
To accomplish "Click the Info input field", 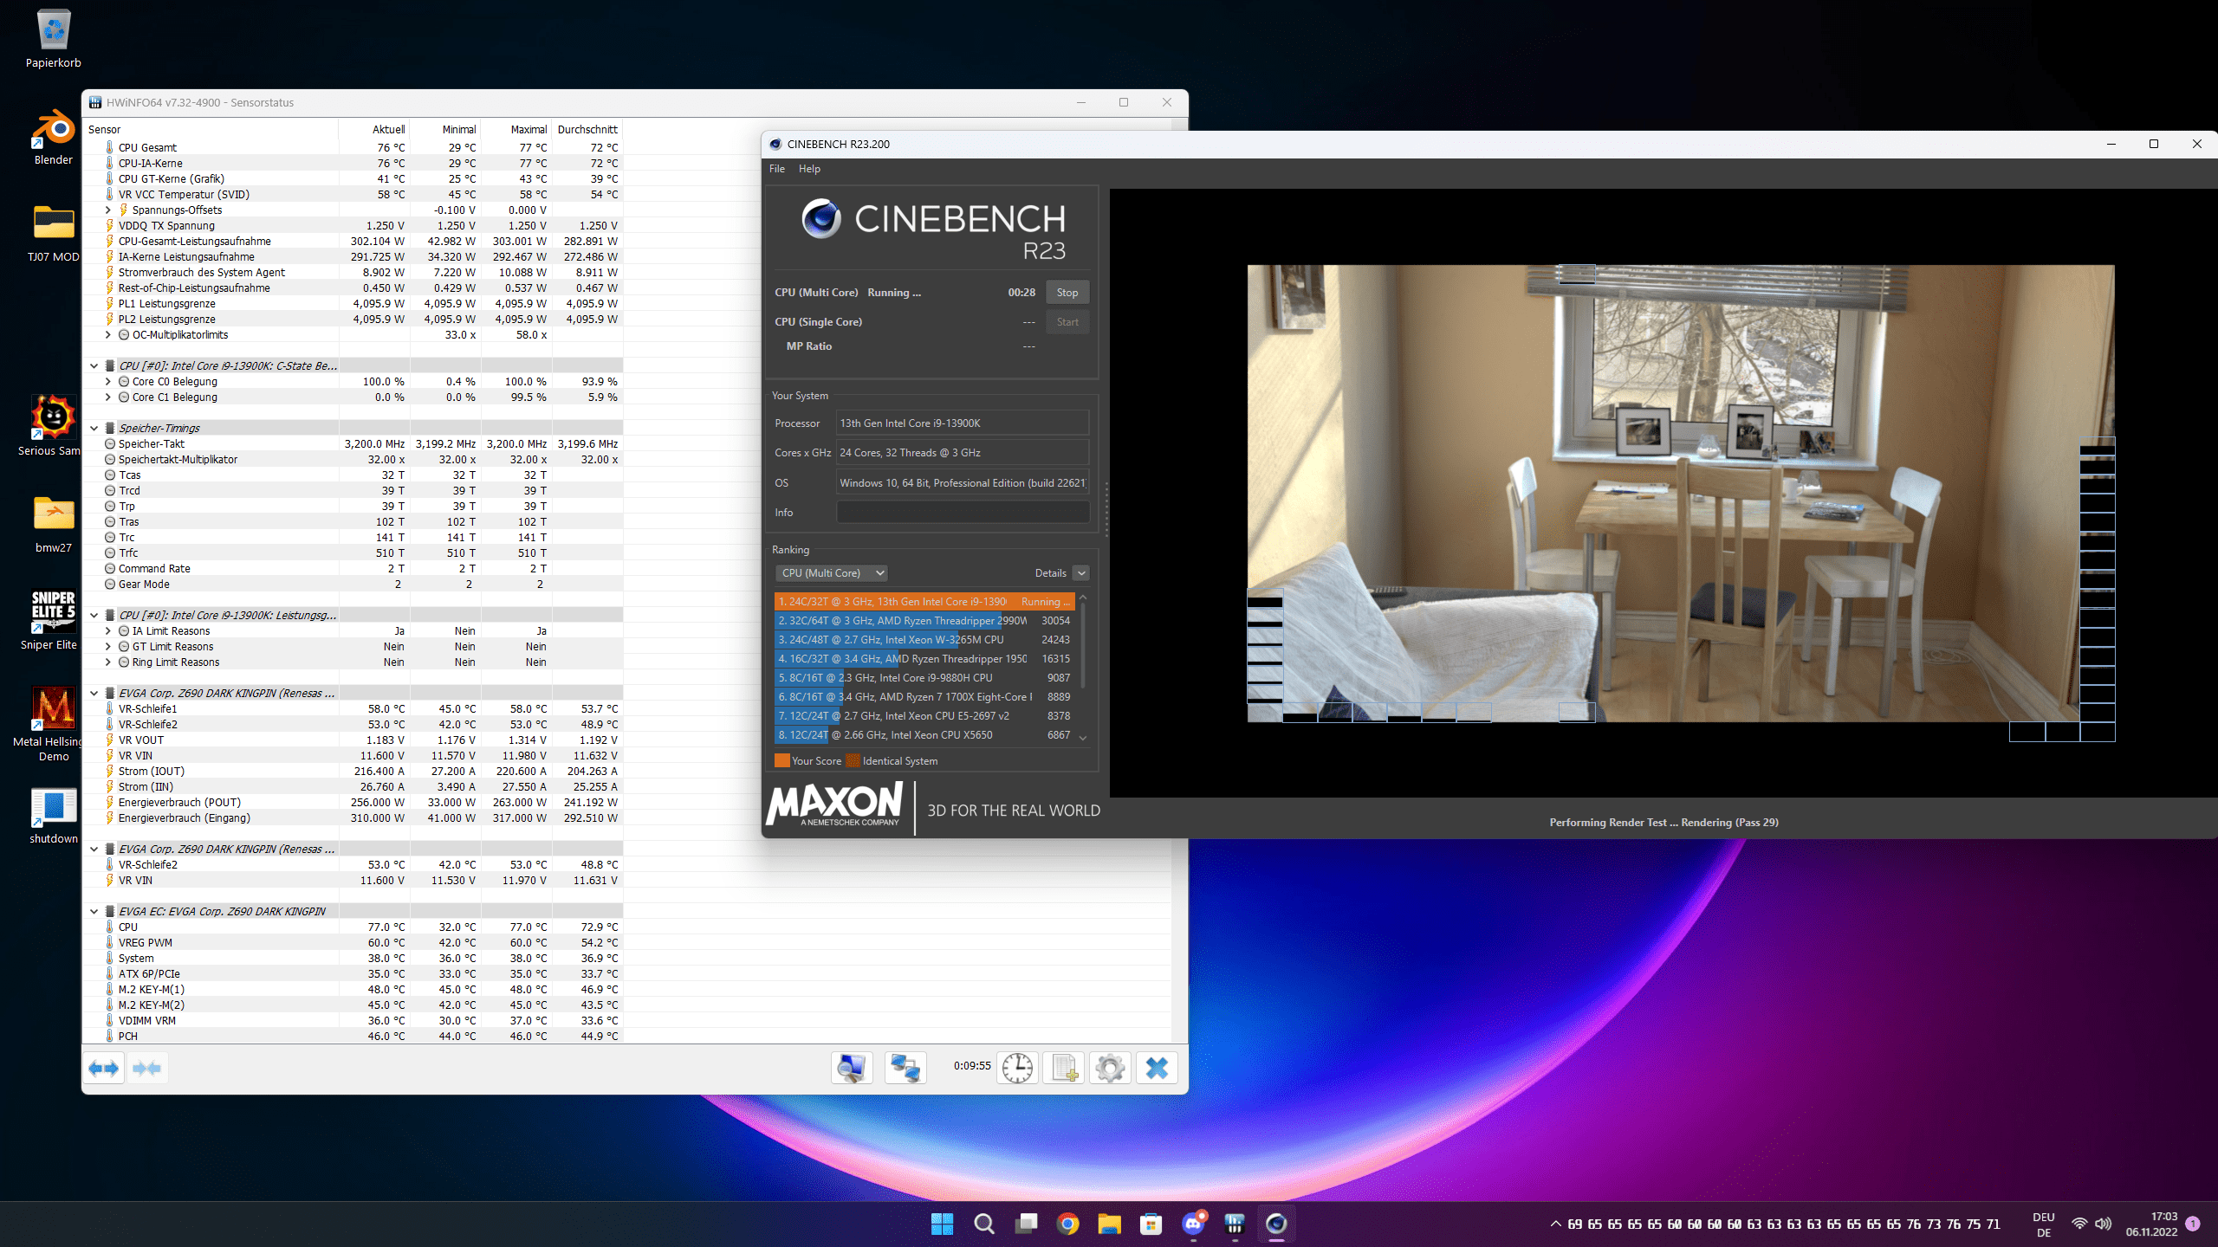I will point(962,513).
